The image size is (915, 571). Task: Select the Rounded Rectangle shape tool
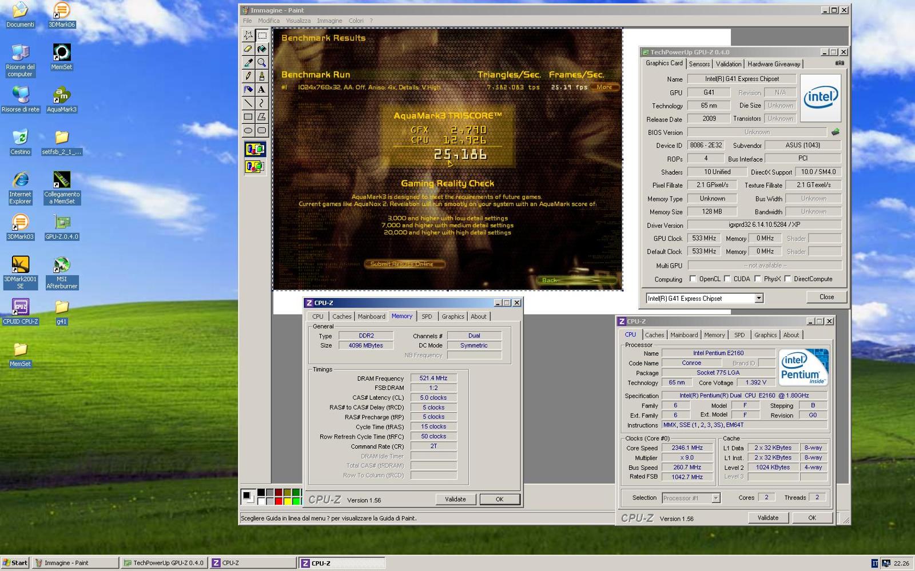pos(262,131)
